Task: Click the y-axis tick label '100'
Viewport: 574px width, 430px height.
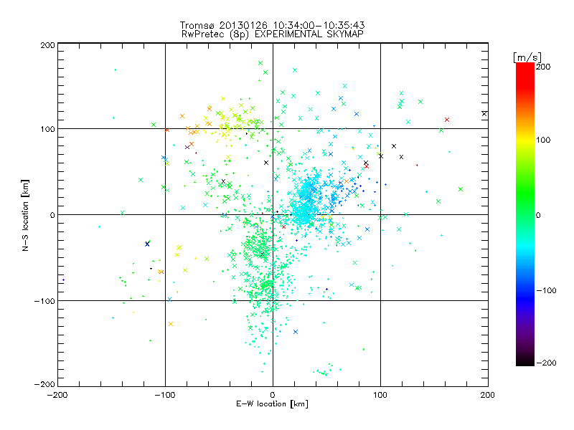Action: point(47,129)
